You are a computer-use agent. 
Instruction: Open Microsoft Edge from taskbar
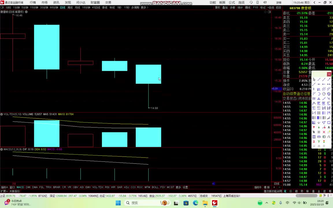click(x=195, y=203)
